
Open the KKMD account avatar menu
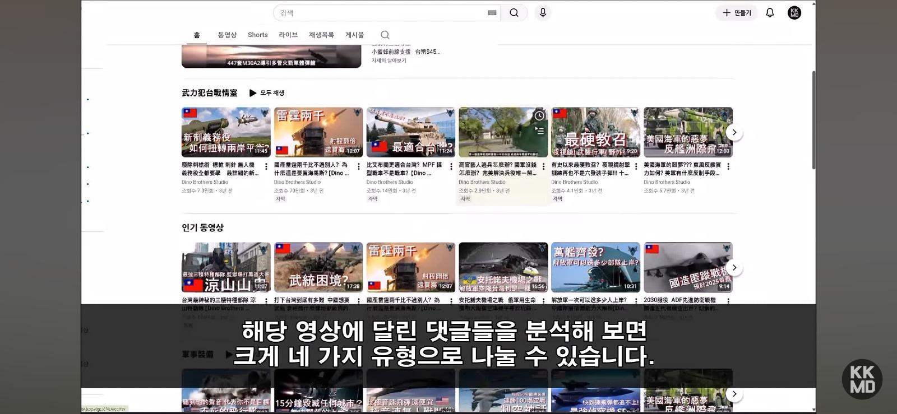[794, 13]
